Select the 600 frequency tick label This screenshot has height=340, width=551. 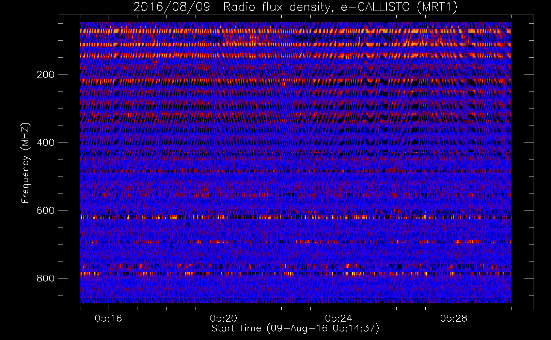coord(46,210)
